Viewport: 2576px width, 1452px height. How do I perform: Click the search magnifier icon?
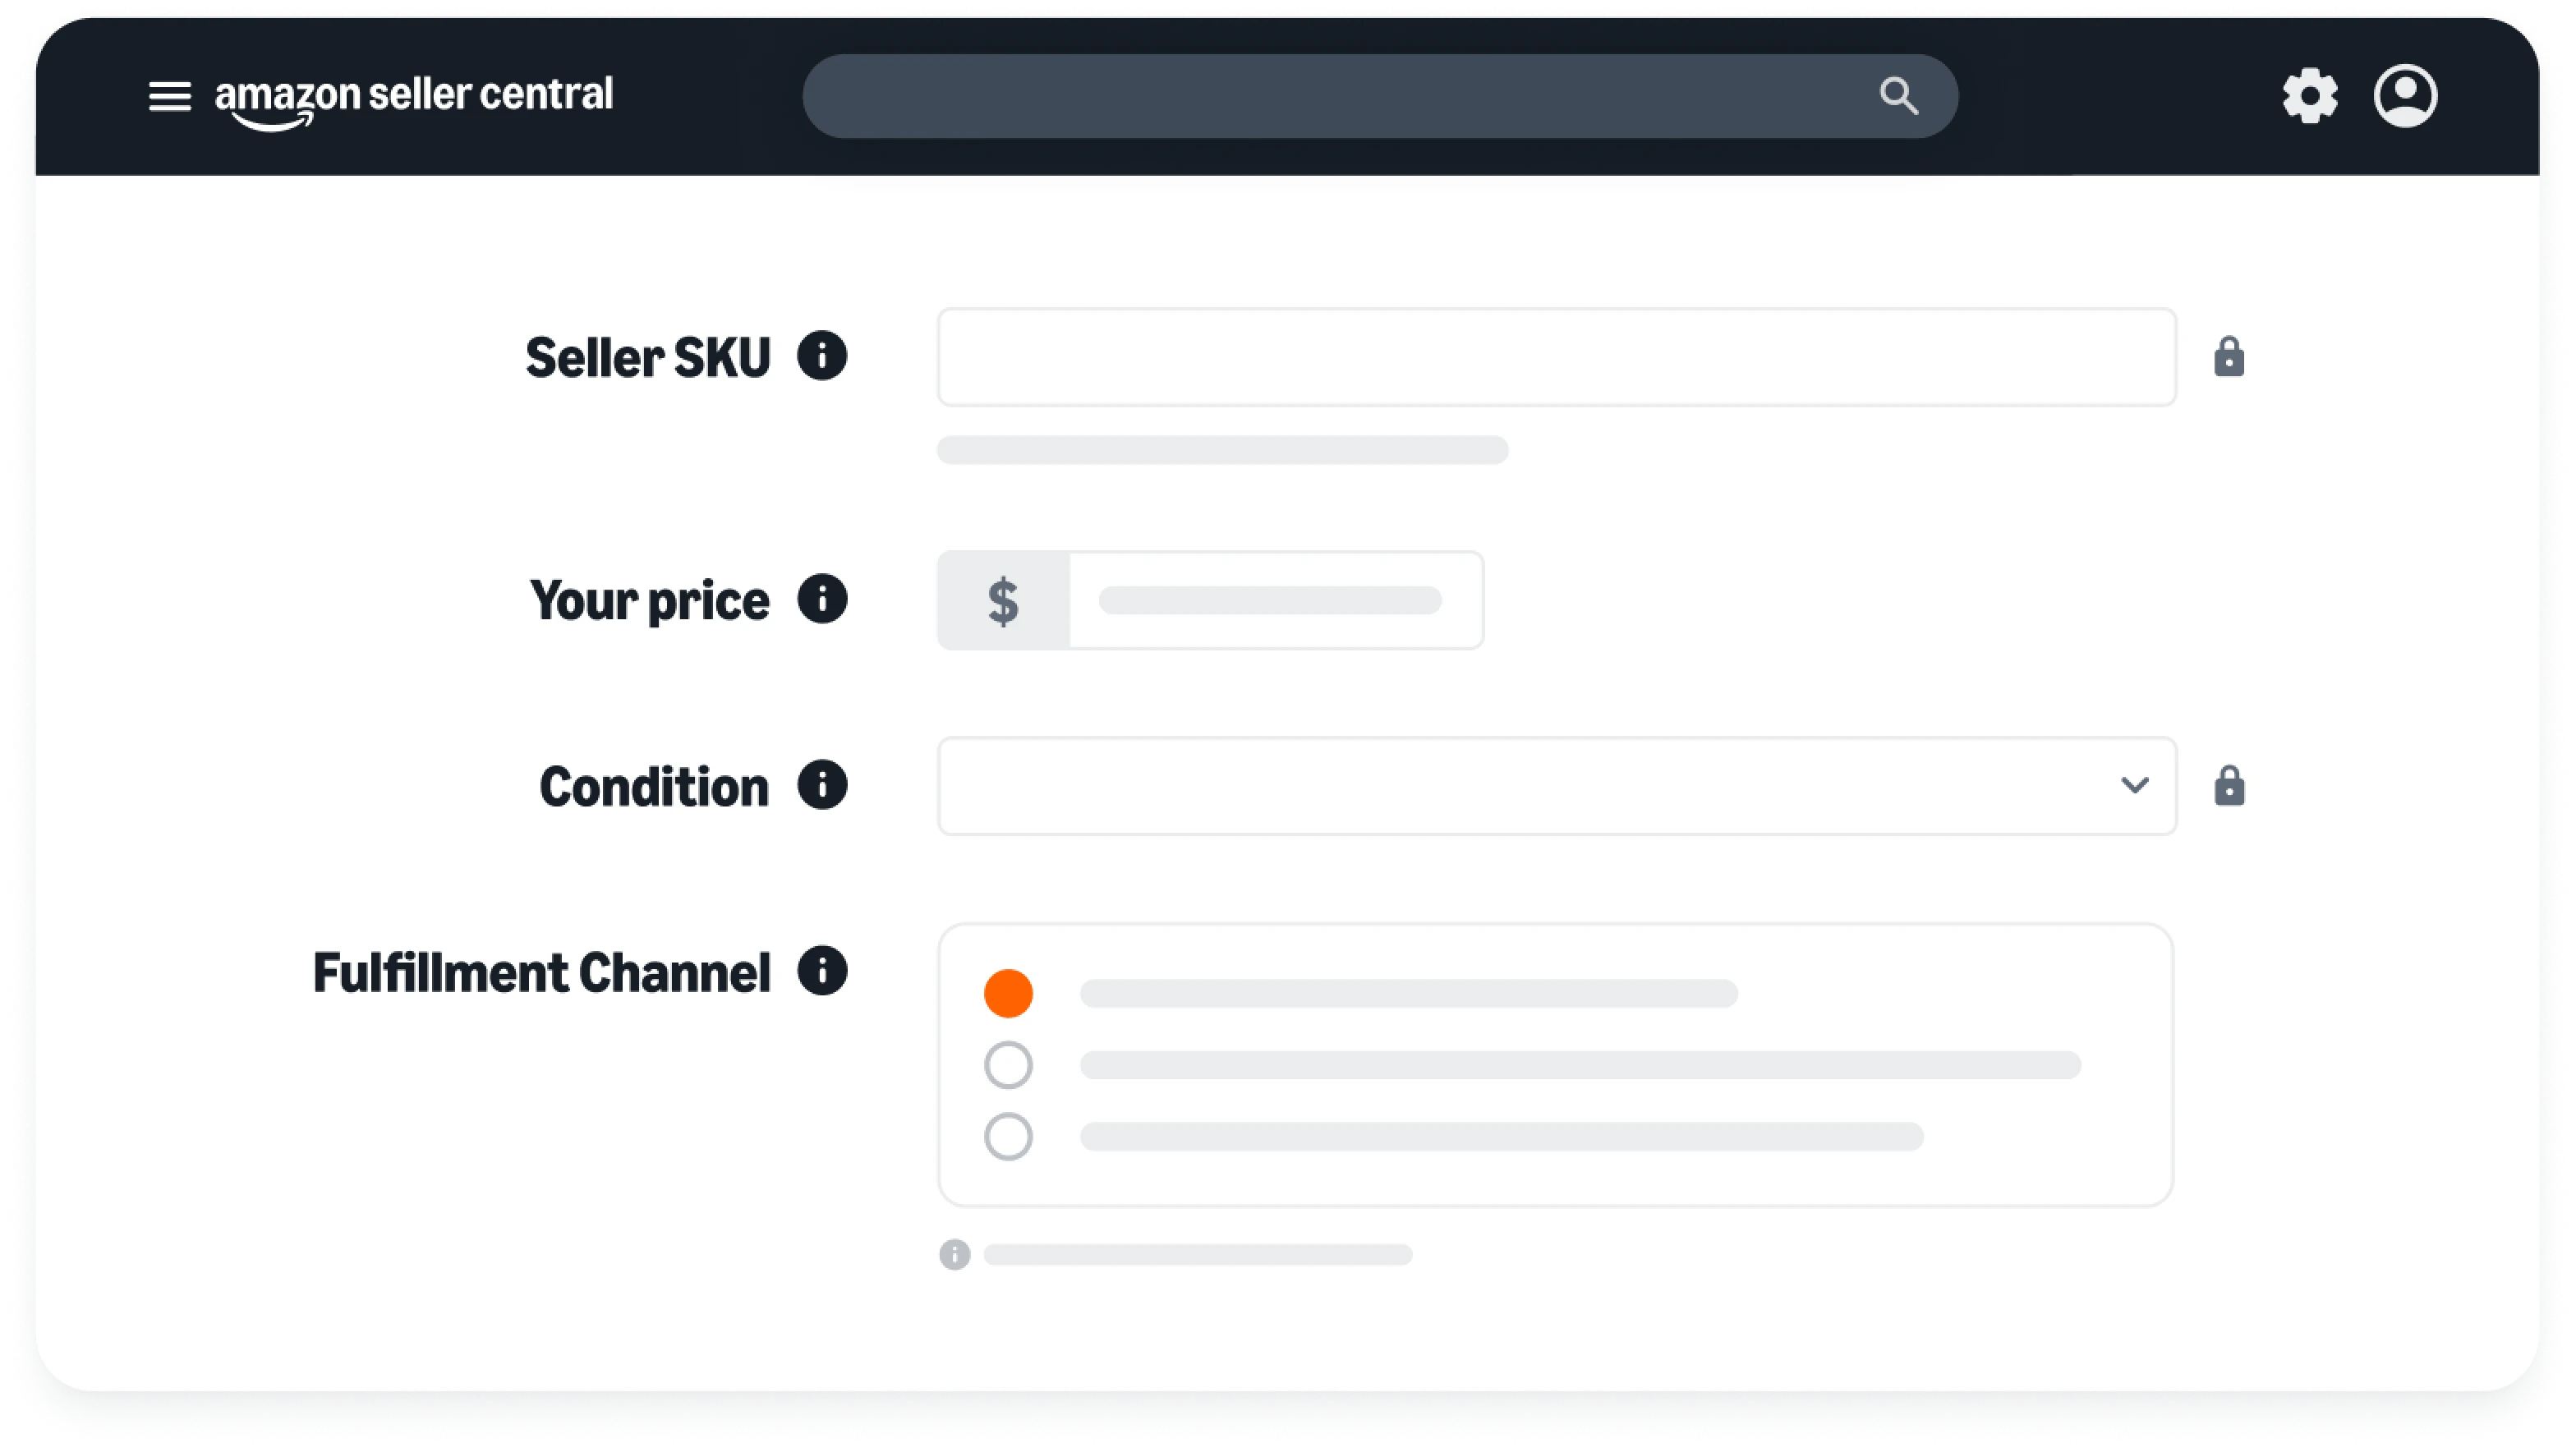(1898, 96)
